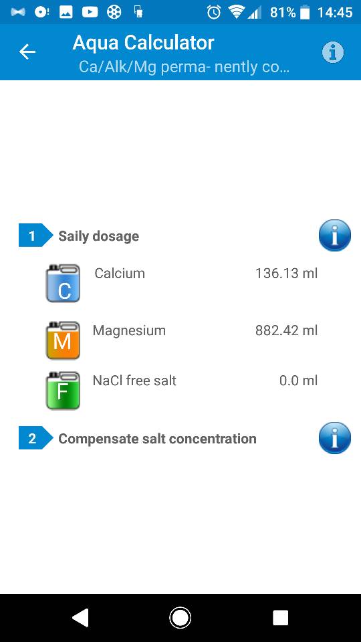Viewport: 361px width, 642px height.
Task: Tap the 882.42 ml magnesium value
Action: coord(287,330)
